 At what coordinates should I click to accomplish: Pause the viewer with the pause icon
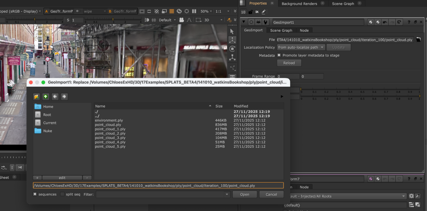pos(194,11)
